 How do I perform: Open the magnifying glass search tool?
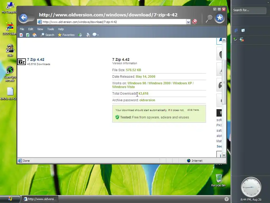point(209,19)
